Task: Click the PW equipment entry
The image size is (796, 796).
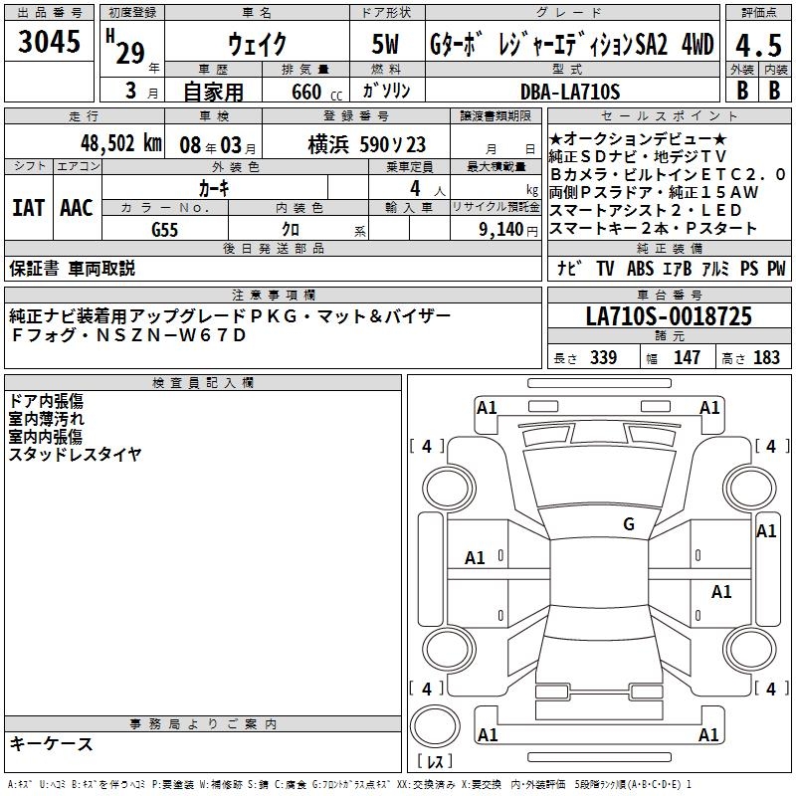Action: (776, 268)
